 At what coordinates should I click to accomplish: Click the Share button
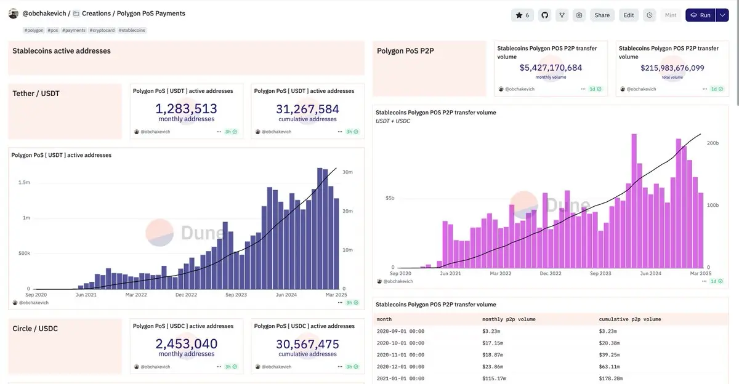(602, 15)
